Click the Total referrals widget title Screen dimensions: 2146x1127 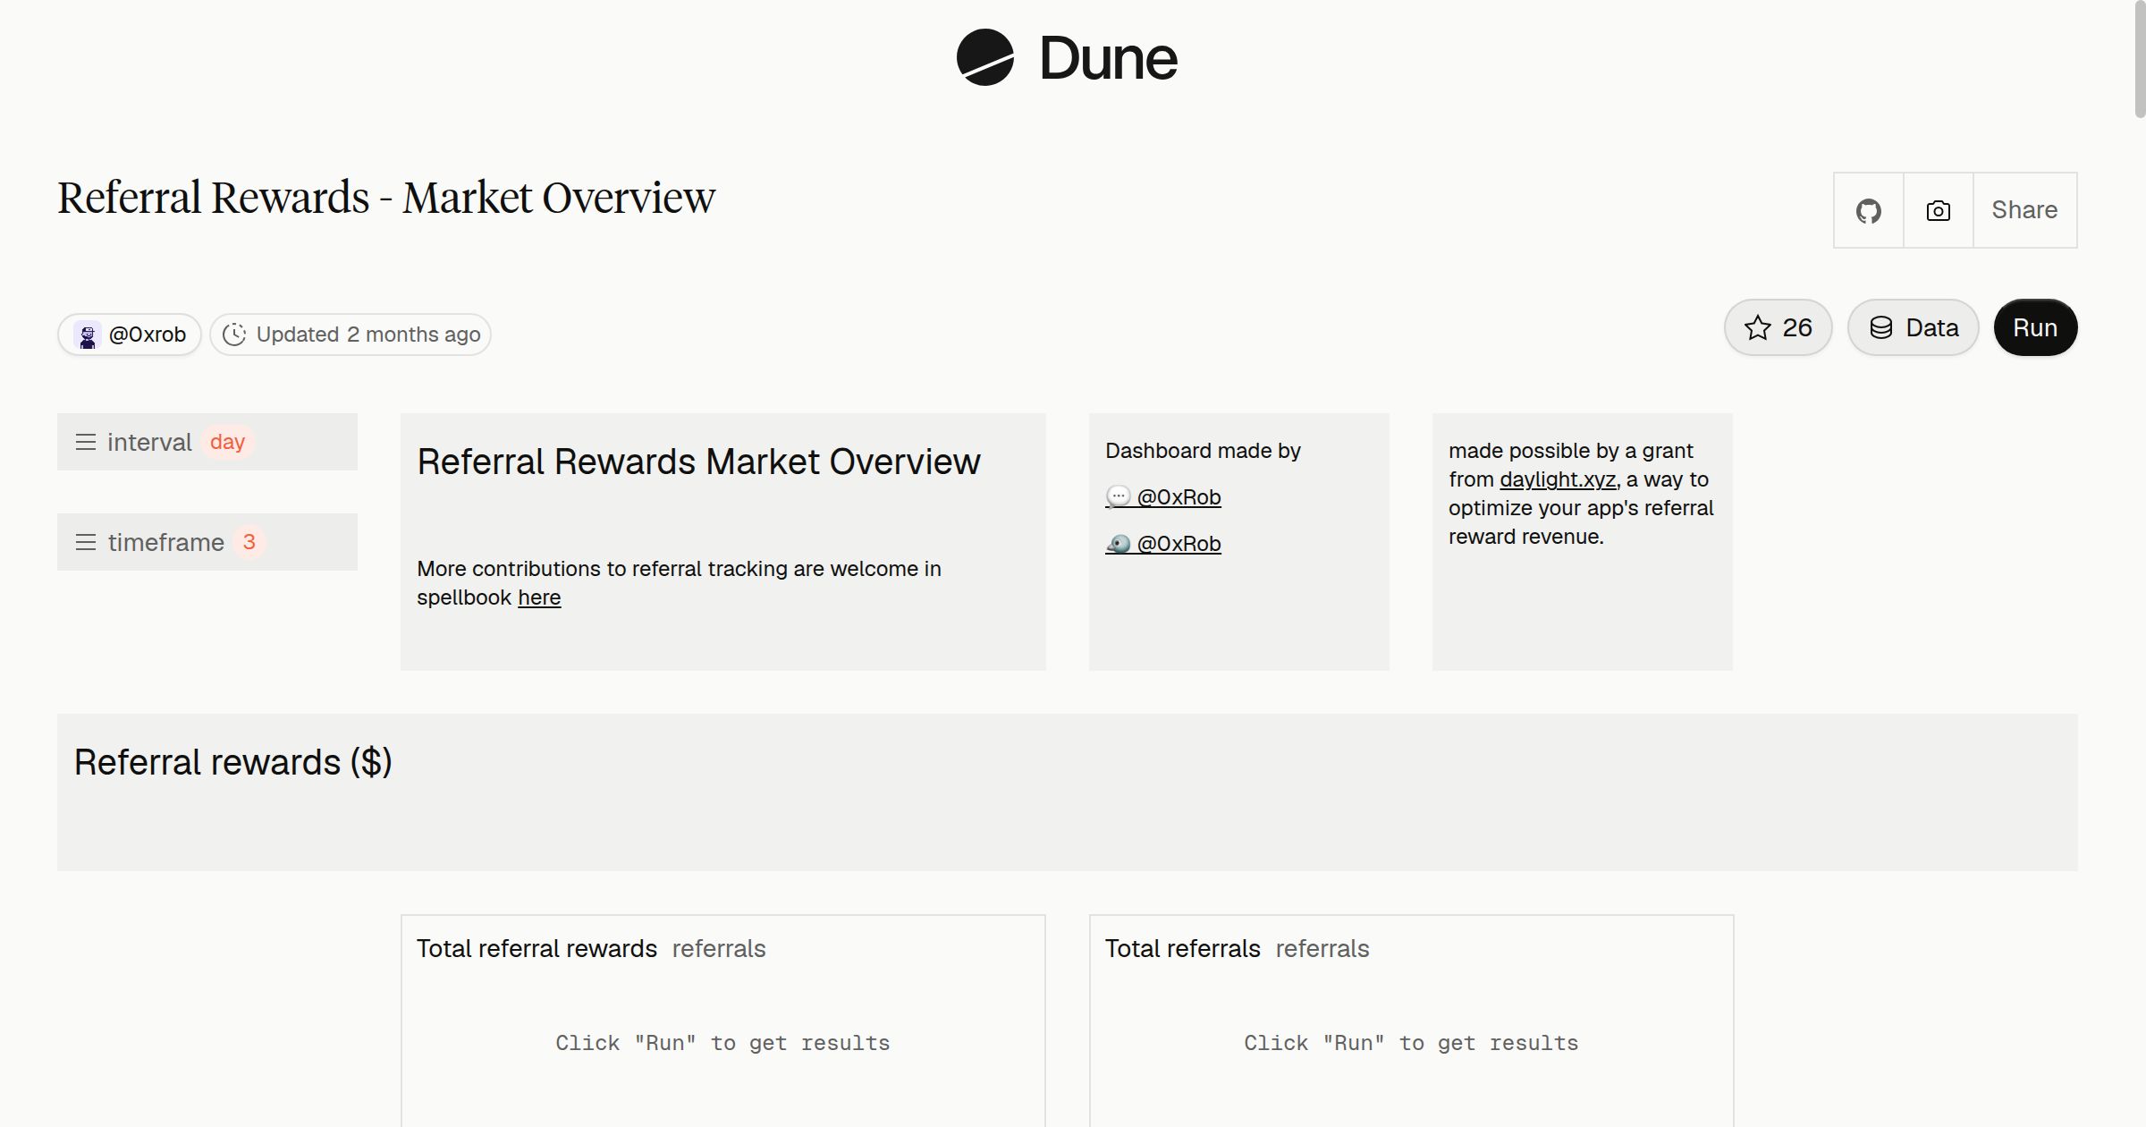(1182, 948)
